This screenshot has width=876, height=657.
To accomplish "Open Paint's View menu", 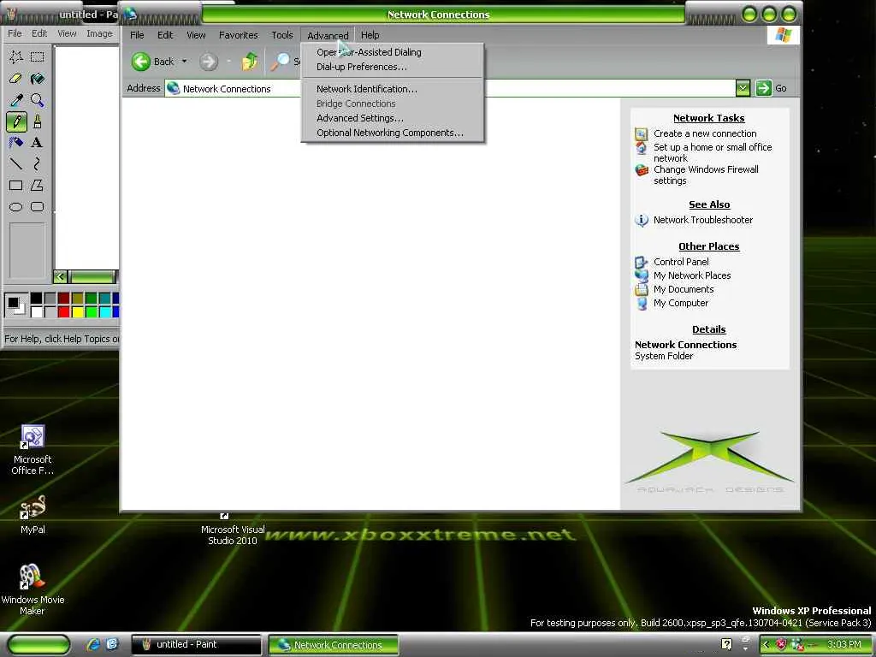I will [x=67, y=33].
